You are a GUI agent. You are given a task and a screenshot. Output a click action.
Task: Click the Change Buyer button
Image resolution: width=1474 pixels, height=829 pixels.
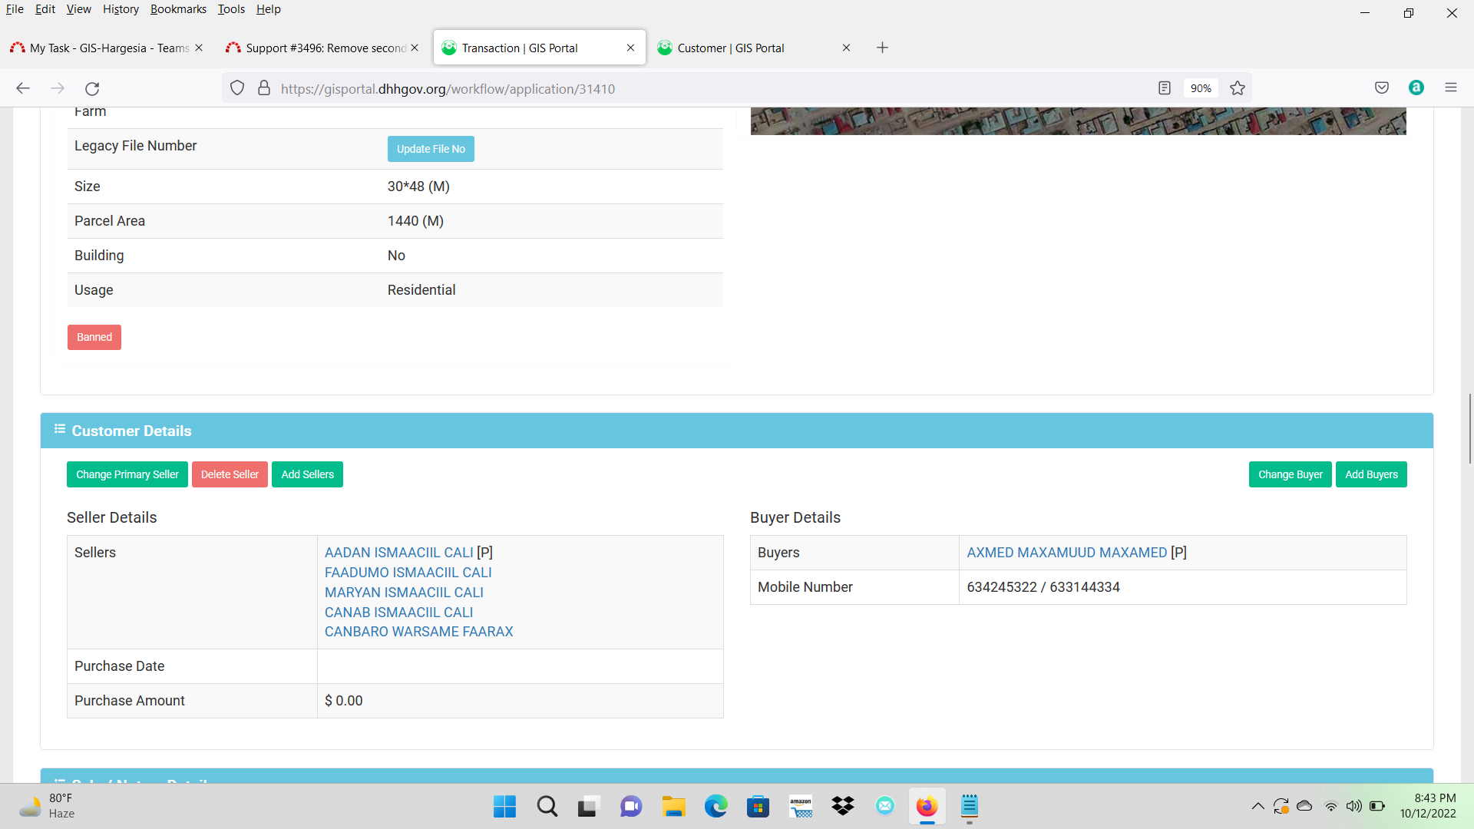[1291, 474]
